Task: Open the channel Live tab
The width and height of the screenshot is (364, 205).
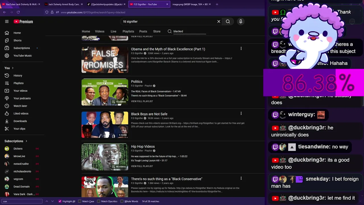Action: [113, 31]
